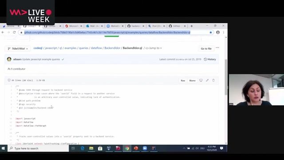Bookmark this page with the star icon
284x160 pixels.
click(x=210, y=32)
